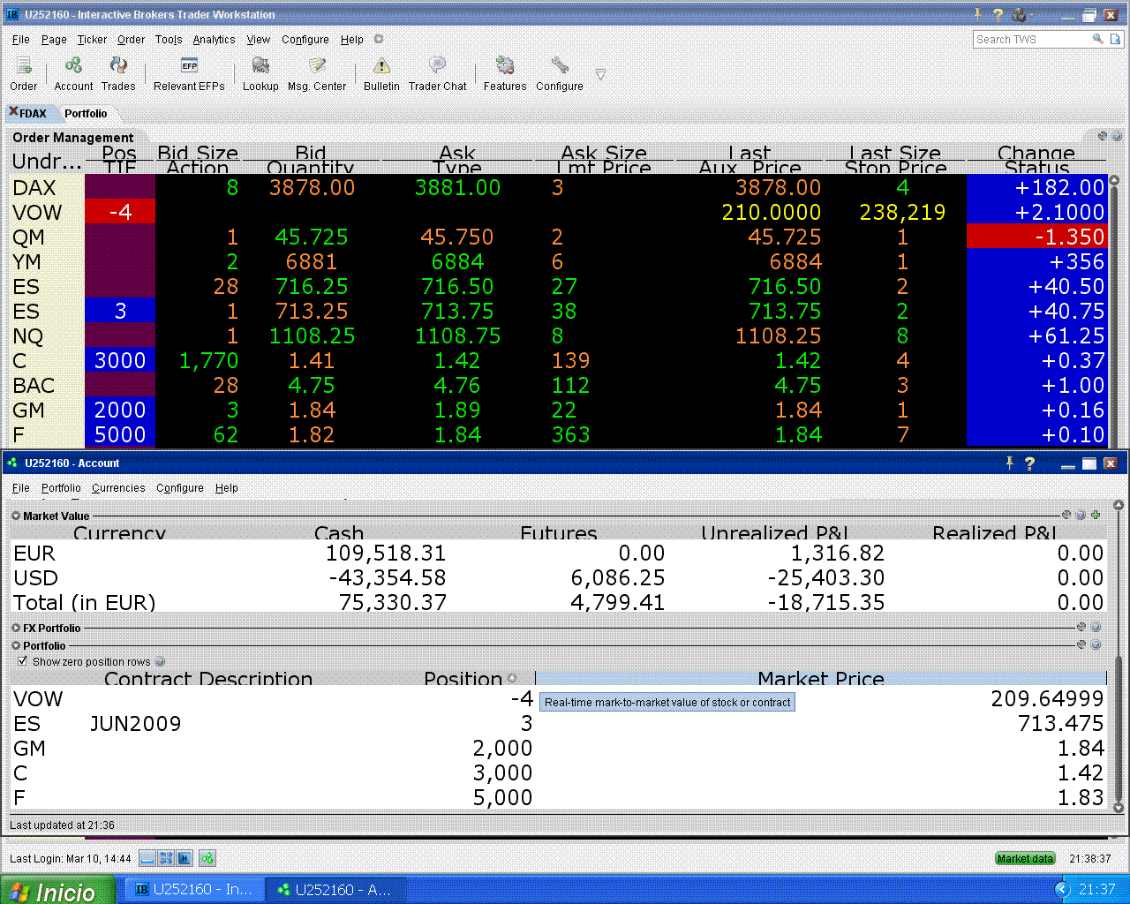Click the Inicio start button
Viewport: 1130px width, 904px height.
point(57,890)
